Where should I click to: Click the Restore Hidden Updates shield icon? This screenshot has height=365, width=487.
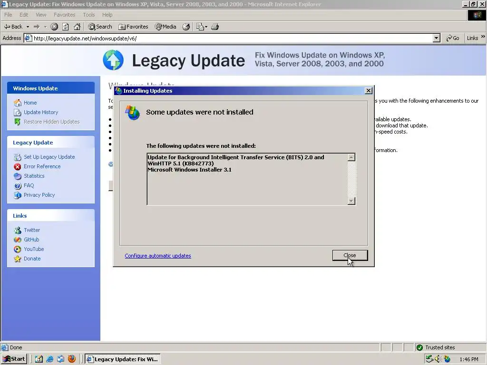click(x=18, y=122)
